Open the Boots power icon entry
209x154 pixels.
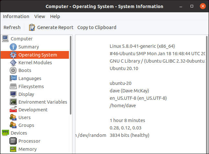click(13, 70)
